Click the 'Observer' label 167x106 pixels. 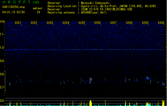pos(54,3)
